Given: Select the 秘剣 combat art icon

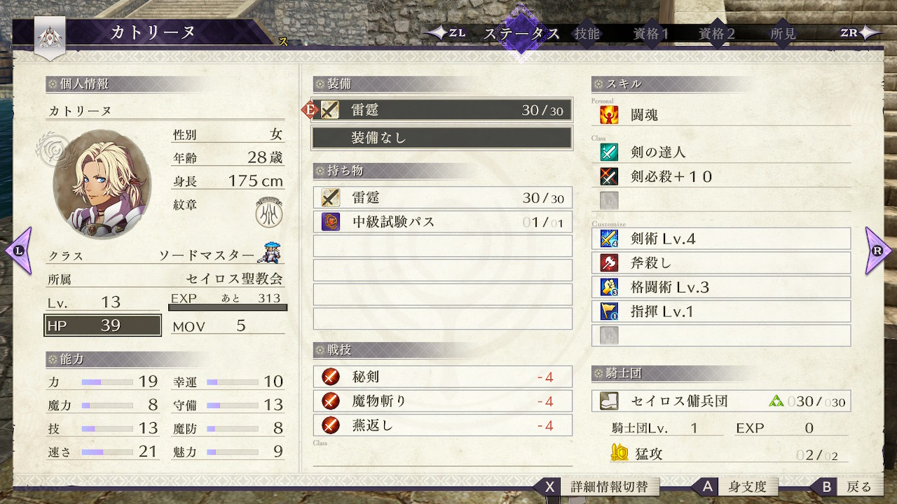Looking at the screenshot, I should point(330,377).
